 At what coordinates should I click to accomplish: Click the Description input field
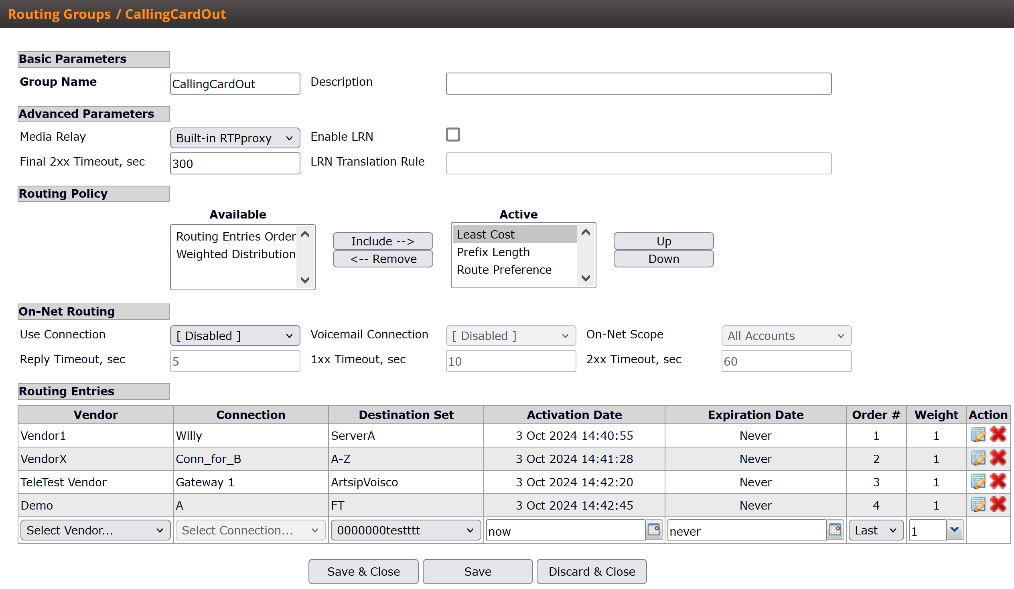[x=638, y=84]
